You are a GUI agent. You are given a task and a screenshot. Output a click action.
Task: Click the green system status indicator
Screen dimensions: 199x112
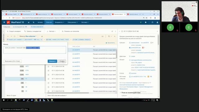point(141,22)
